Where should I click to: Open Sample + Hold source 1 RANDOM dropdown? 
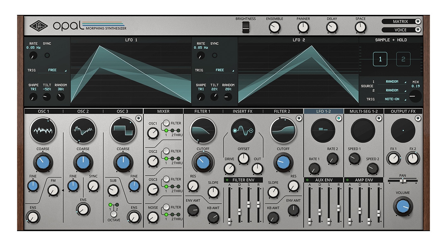pos(392,82)
